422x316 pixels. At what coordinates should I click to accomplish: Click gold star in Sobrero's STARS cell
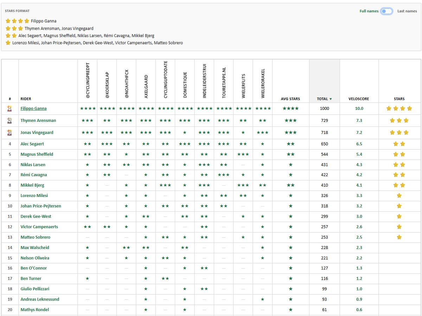pyautogui.click(x=399, y=237)
